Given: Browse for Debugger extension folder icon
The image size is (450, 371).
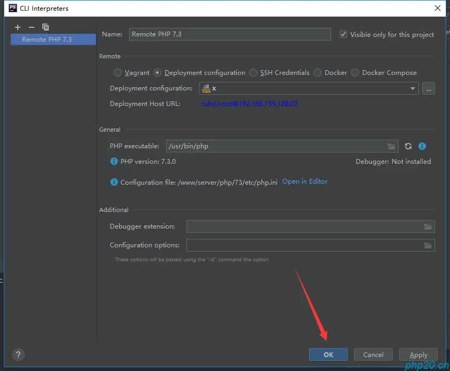Looking at the screenshot, I should pyautogui.click(x=428, y=227).
